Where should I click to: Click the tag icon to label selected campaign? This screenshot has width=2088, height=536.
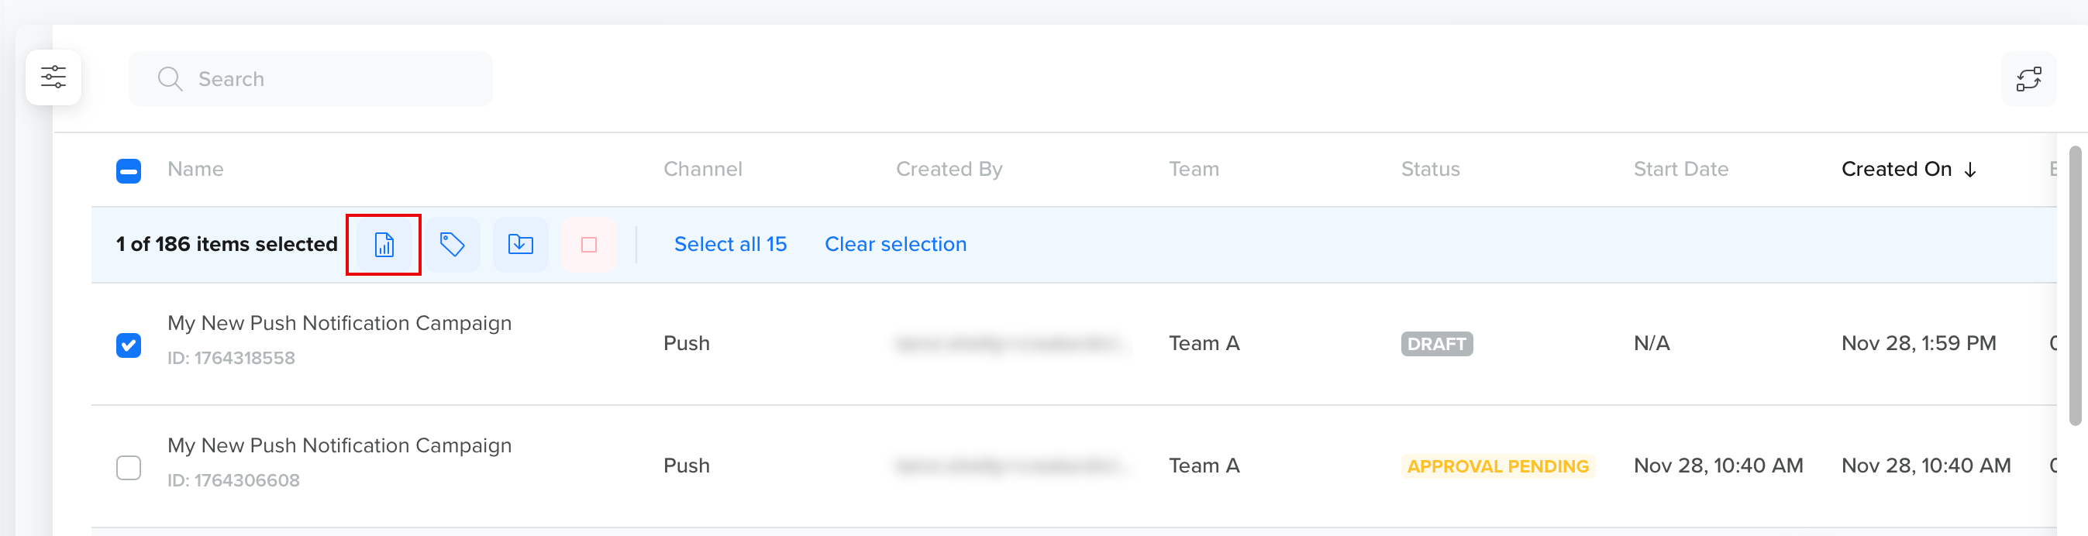pos(452,244)
